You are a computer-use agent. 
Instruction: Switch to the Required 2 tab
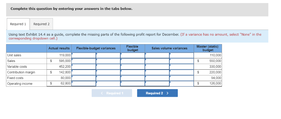pyautogui.click(x=41, y=24)
